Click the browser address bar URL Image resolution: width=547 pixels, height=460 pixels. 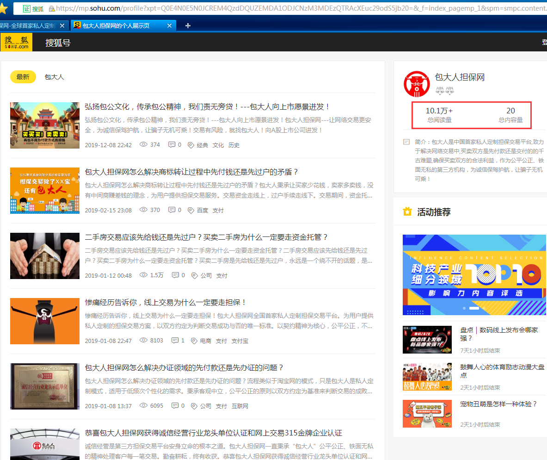click(x=301, y=8)
